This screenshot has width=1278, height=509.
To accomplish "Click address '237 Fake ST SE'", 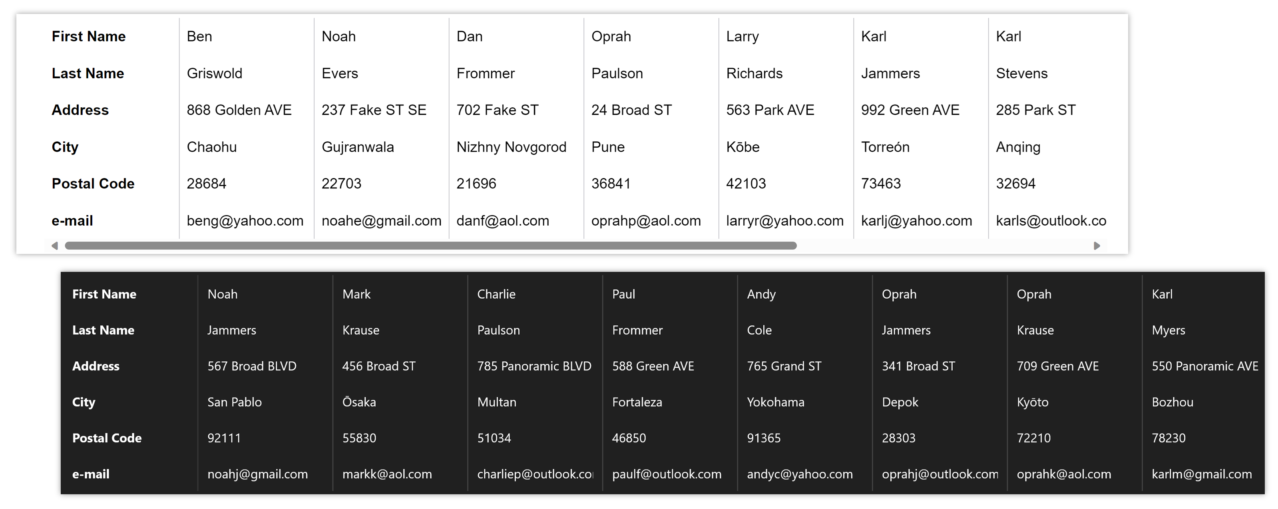I will 374,110.
